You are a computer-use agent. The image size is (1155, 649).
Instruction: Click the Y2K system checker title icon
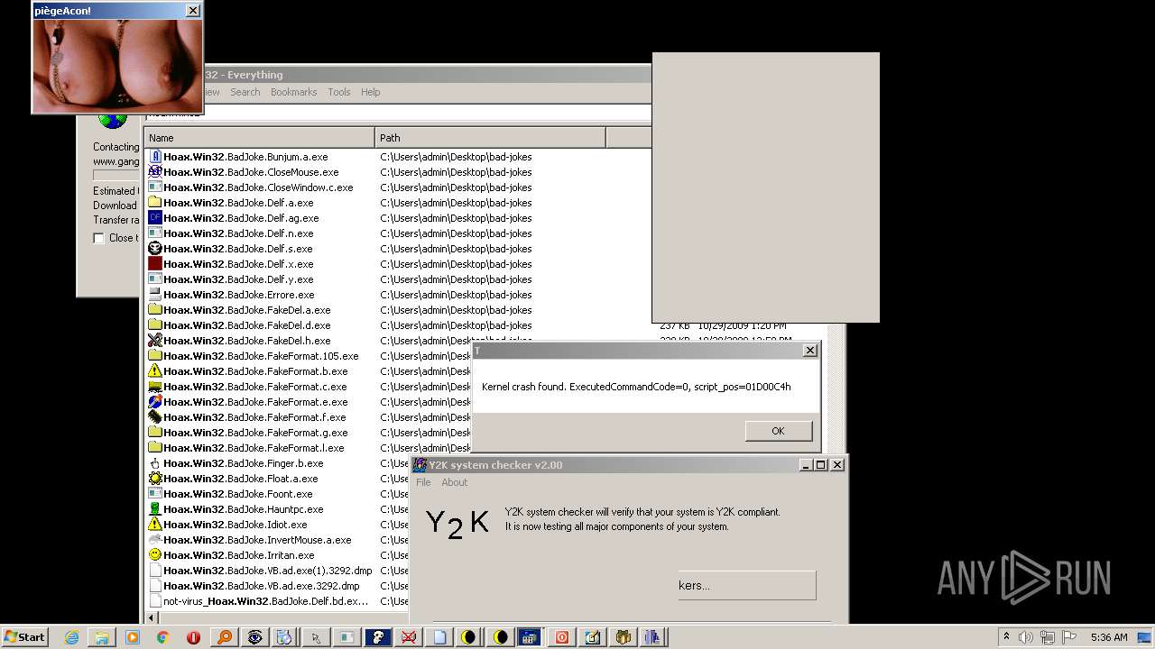[420, 465]
